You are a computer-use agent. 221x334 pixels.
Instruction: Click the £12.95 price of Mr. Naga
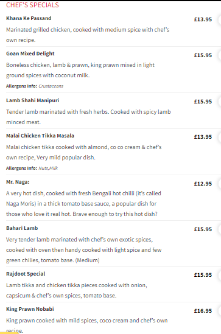pyautogui.click(x=203, y=184)
